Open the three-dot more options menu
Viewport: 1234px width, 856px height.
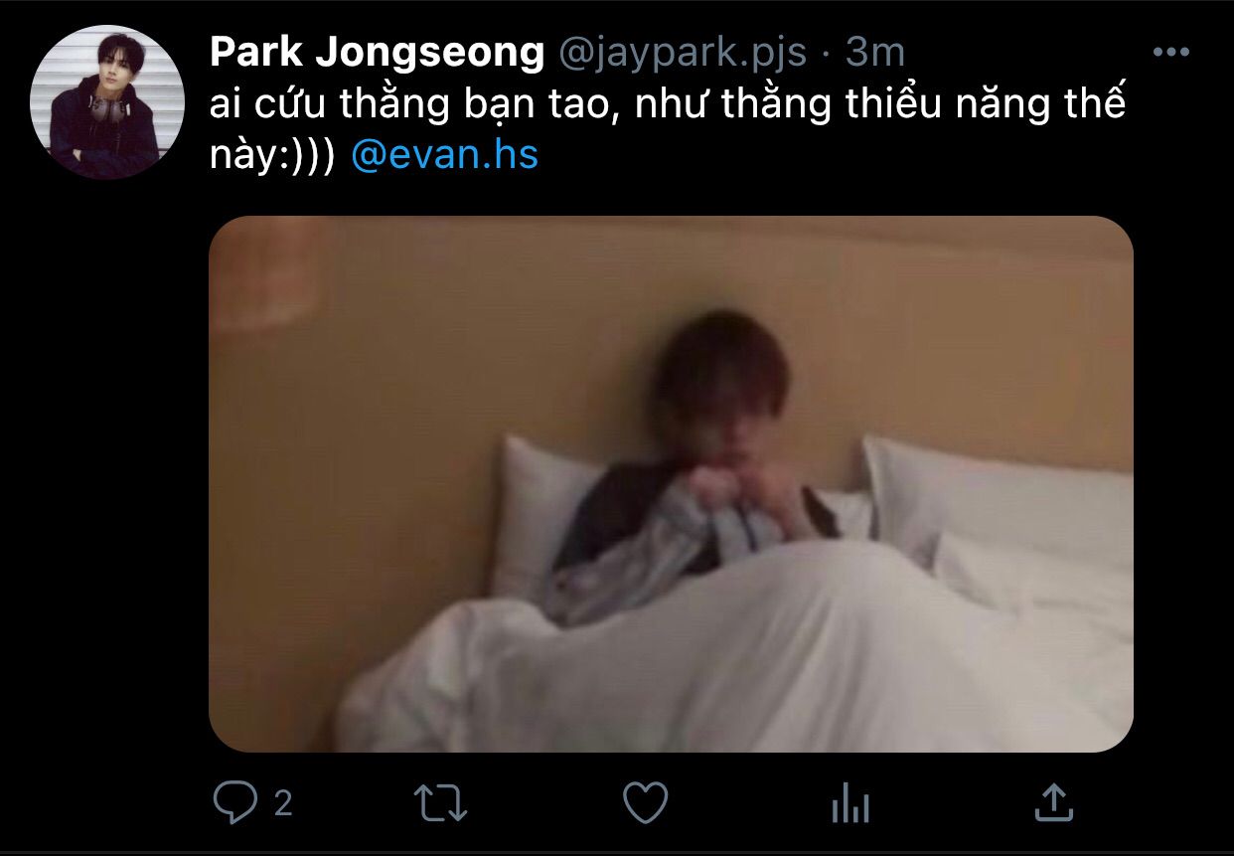click(x=1170, y=53)
